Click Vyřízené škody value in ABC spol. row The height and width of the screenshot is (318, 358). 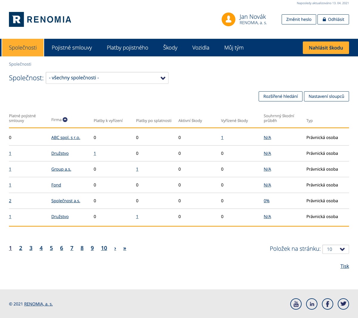point(222,138)
